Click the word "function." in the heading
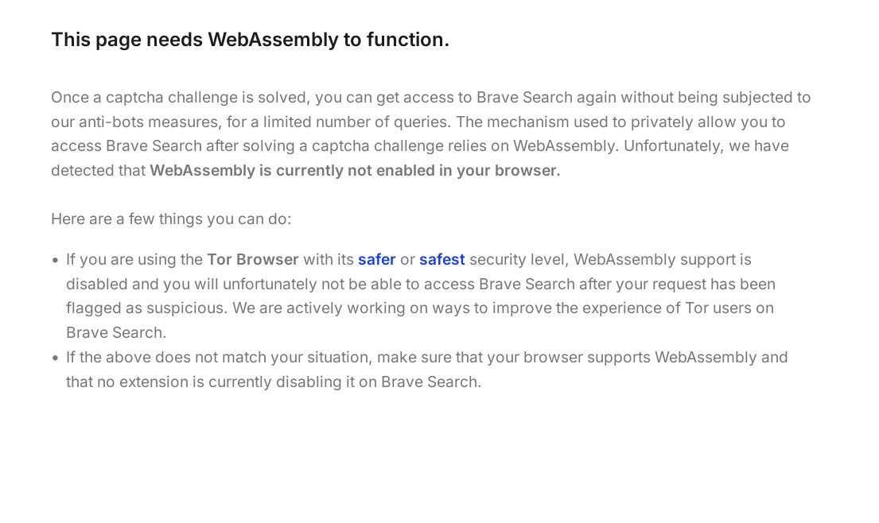 tap(407, 40)
